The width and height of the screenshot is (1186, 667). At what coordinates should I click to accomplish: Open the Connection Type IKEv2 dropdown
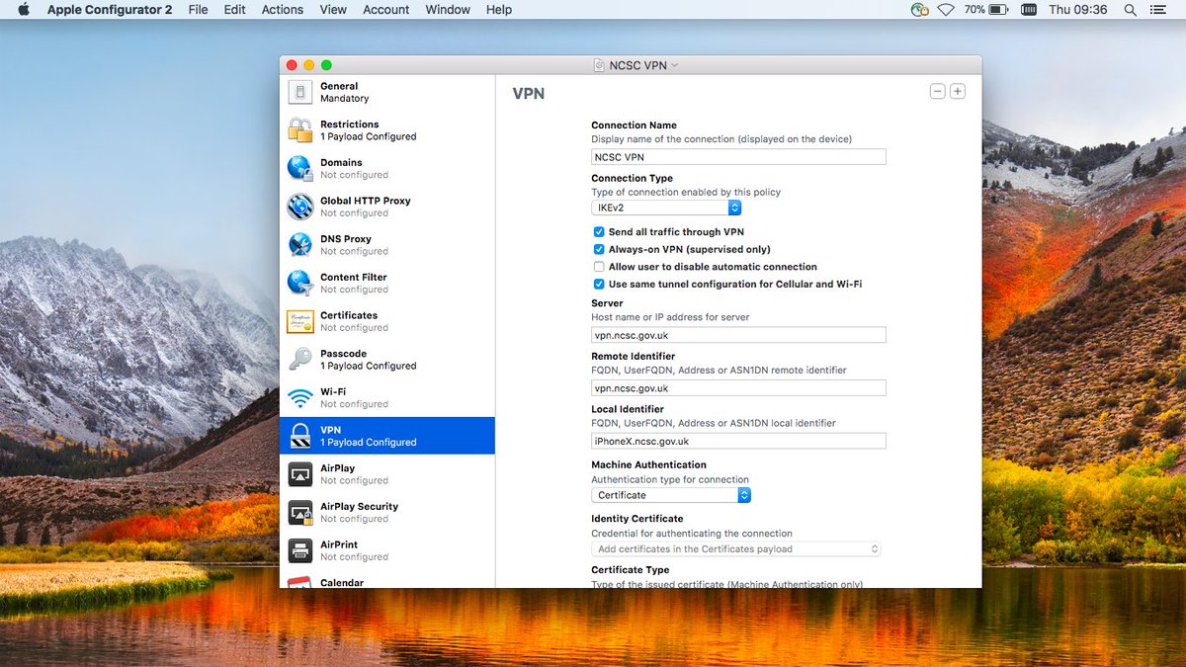(666, 208)
